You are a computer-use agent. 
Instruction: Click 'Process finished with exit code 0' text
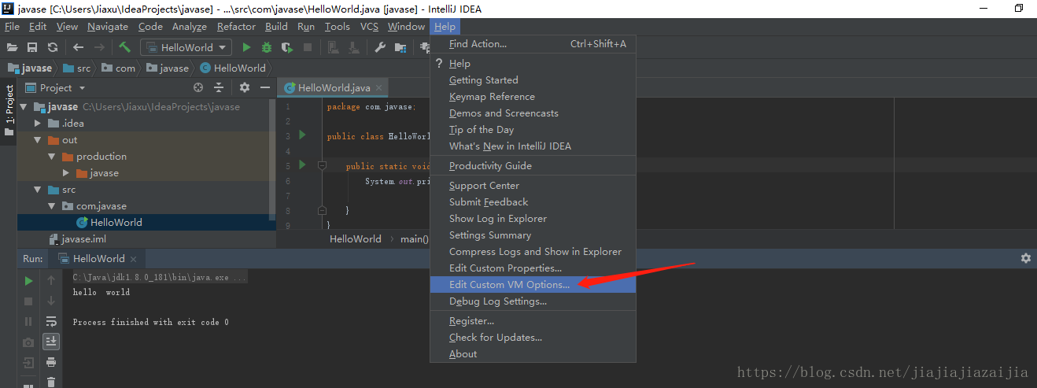click(x=151, y=322)
